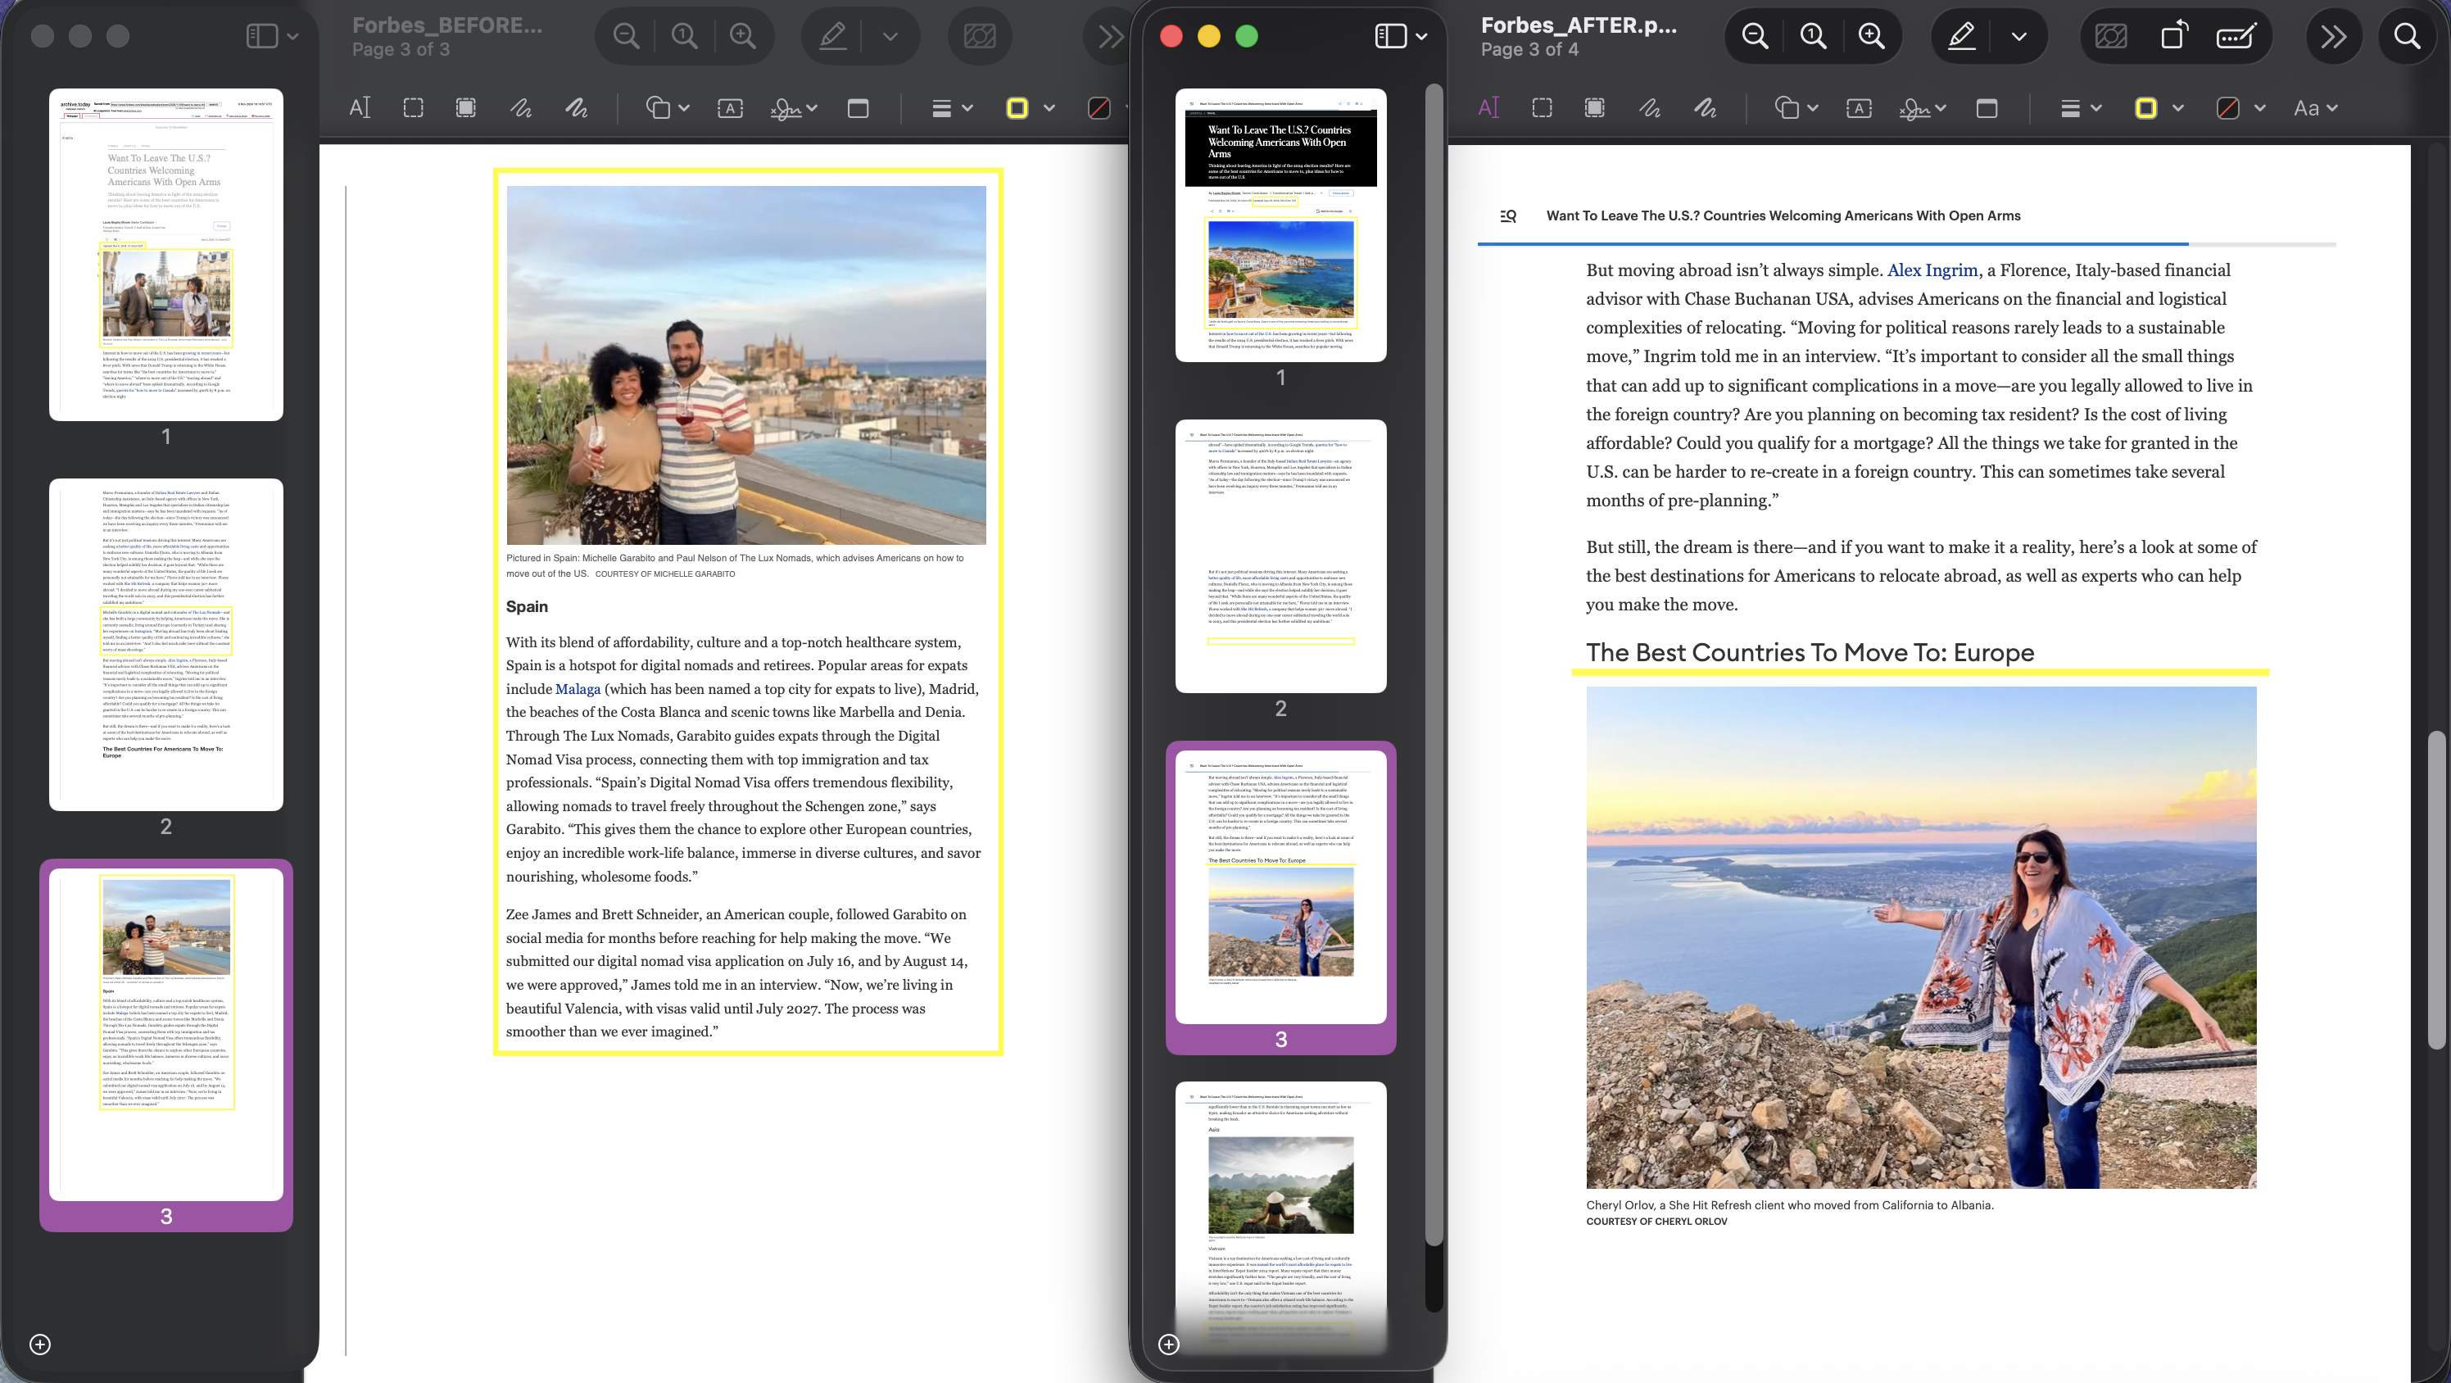The image size is (2451, 1383).
Task: Choose rectangular selection tool in Forbes_AFTER
Action: (1543, 107)
